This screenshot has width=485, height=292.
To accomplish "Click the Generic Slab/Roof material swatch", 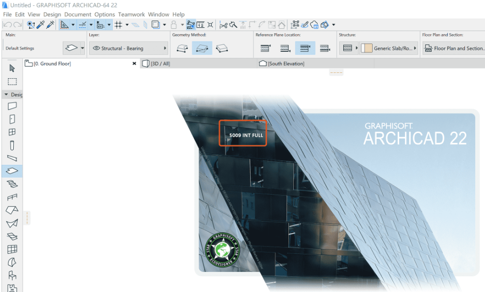I will coord(367,48).
